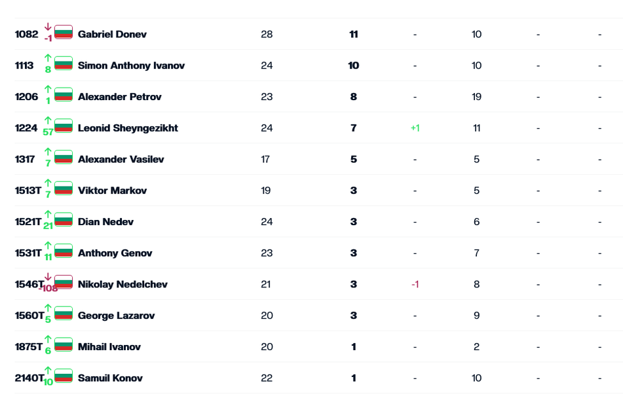This screenshot has height=398, width=623.
Task: Click the -1 change for Nikolay Nedelchev
Action: click(415, 284)
